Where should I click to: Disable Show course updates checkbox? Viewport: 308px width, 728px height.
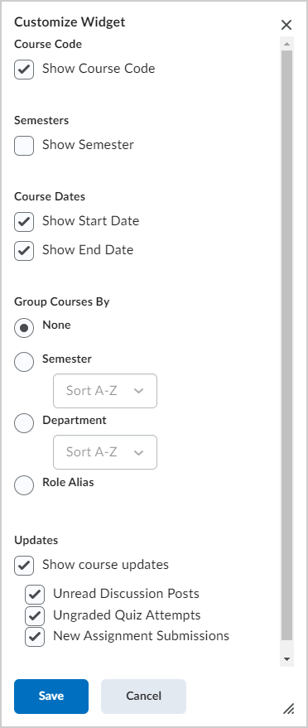pos(24,566)
